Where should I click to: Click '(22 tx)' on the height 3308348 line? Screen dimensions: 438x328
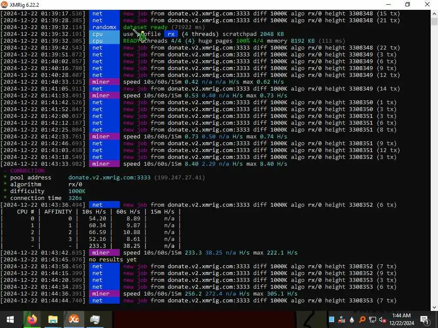tap(388, 48)
